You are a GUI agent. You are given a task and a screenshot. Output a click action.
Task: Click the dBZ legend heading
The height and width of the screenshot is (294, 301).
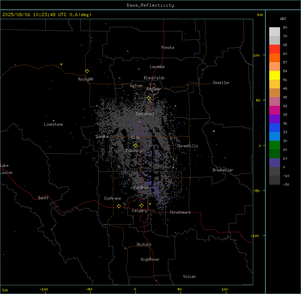click(283, 19)
